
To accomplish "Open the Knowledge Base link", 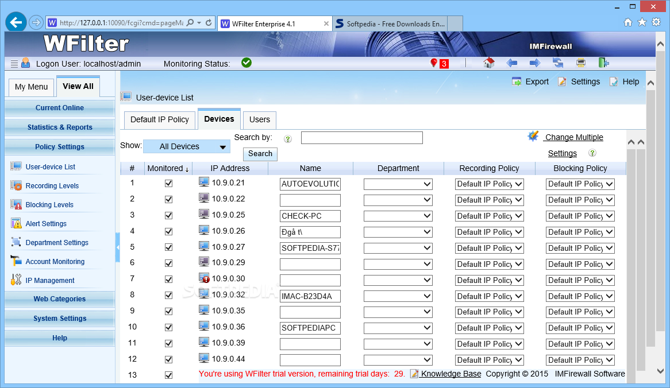I will [x=451, y=374].
